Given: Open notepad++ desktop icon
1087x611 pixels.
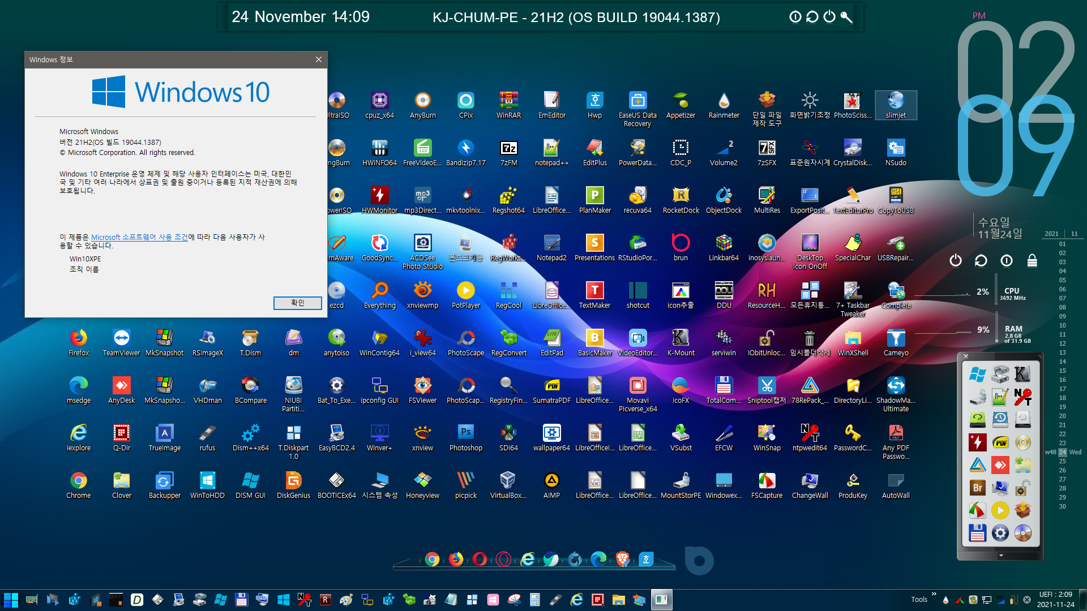Looking at the screenshot, I should pyautogui.click(x=551, y=153).
